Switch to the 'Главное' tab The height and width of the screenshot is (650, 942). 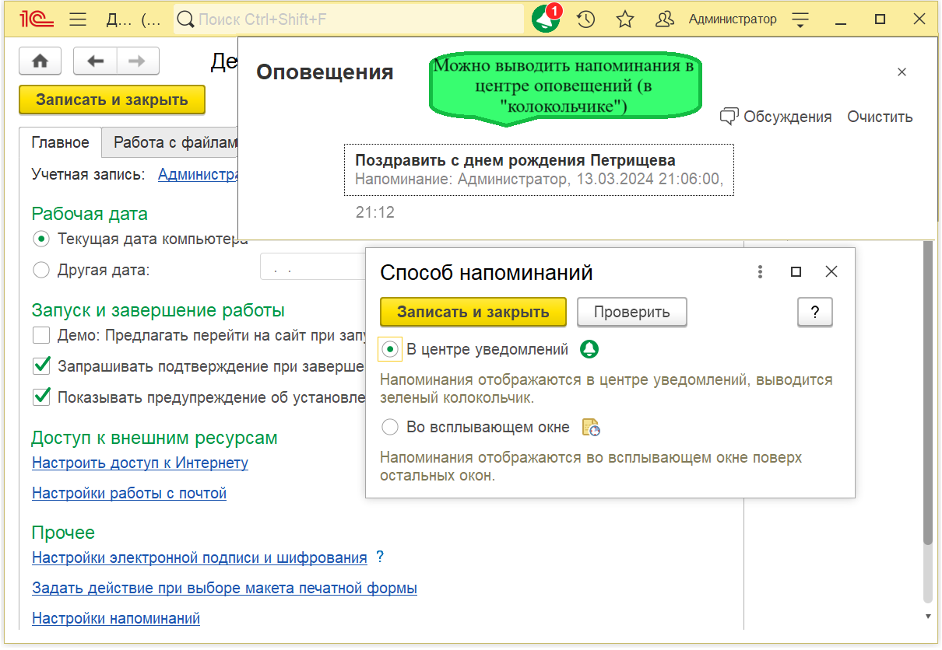(x=61, y=143)
